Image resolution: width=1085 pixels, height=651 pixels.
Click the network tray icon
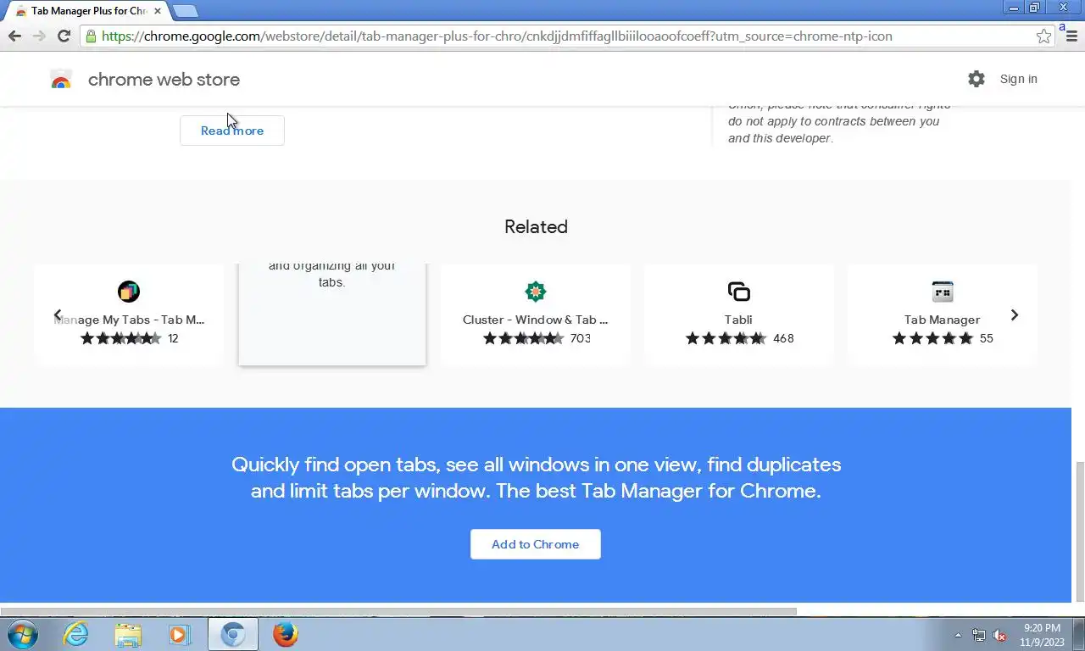tap(979, 635)
